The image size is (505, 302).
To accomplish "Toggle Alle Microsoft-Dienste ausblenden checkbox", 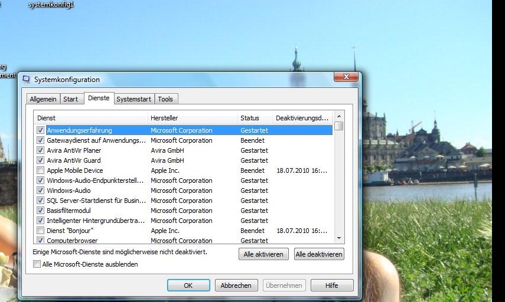I will [37, 264].
